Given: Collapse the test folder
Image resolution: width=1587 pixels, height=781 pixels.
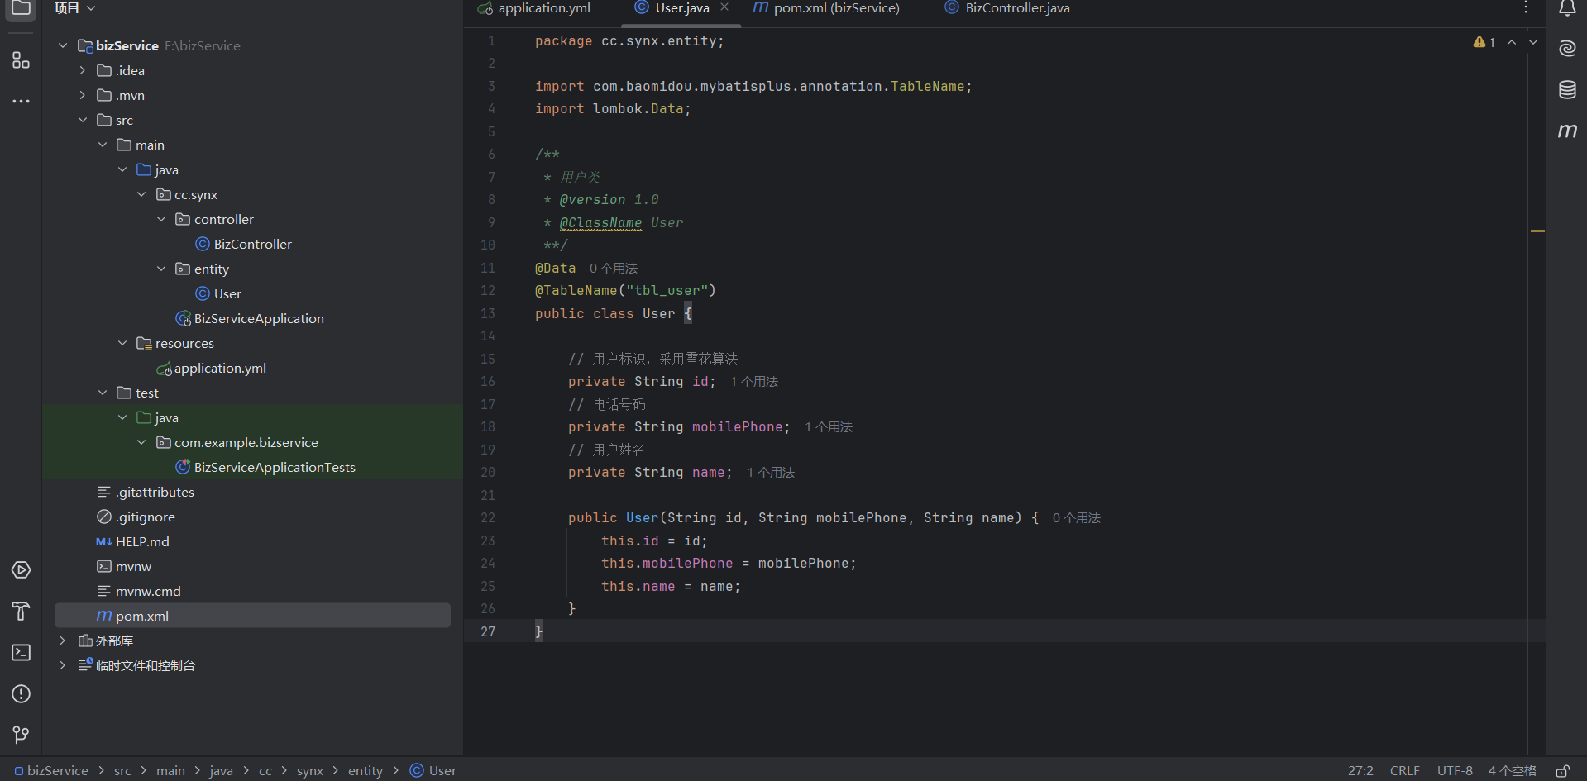Looking at the screenshot, I should coord(103,393).
